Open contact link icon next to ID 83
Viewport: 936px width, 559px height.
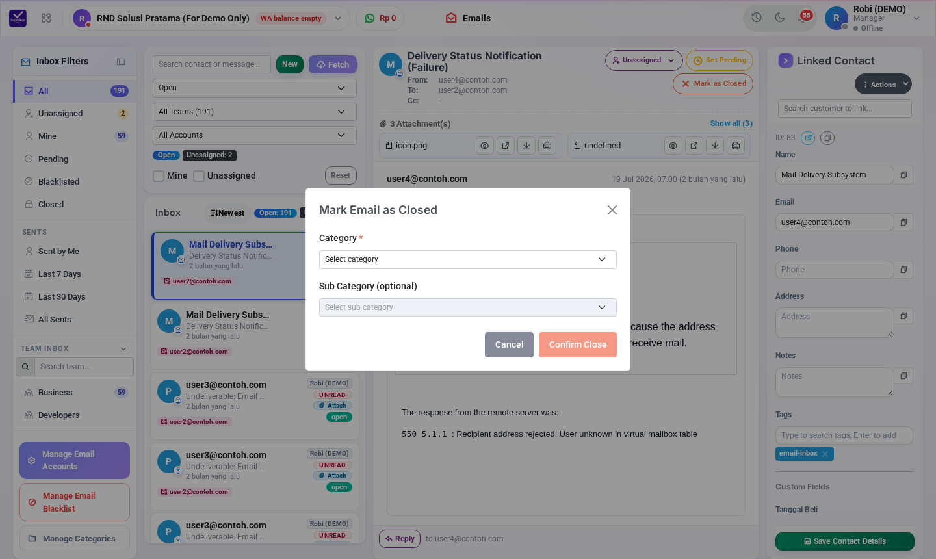808,138
